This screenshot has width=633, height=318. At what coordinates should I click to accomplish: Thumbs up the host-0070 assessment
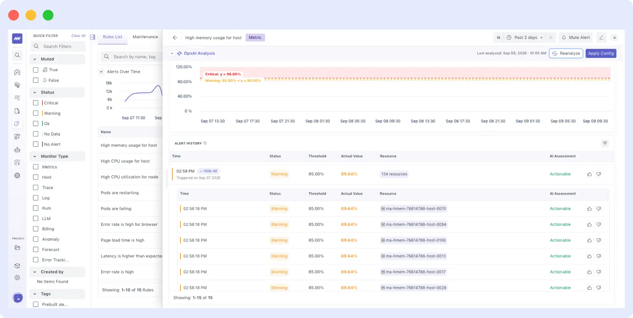point(589,209)
